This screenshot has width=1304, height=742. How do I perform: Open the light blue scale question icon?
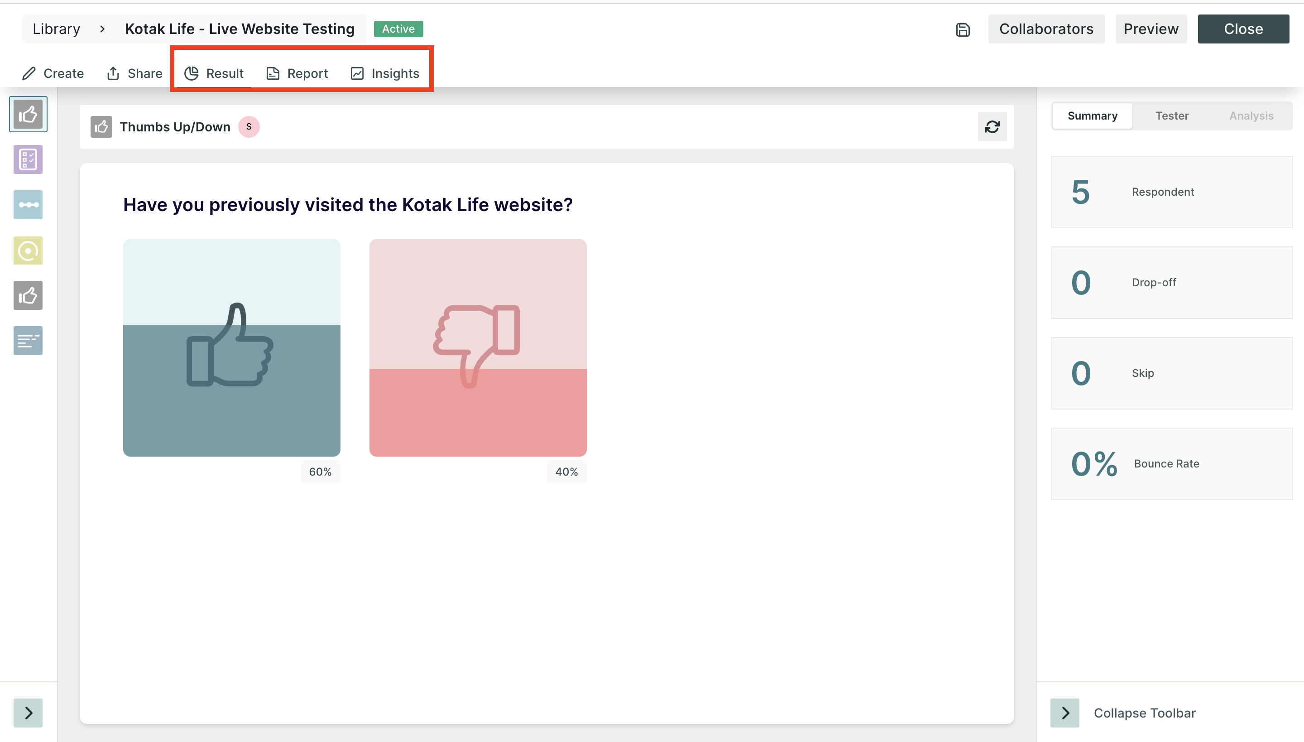(28, 205)
